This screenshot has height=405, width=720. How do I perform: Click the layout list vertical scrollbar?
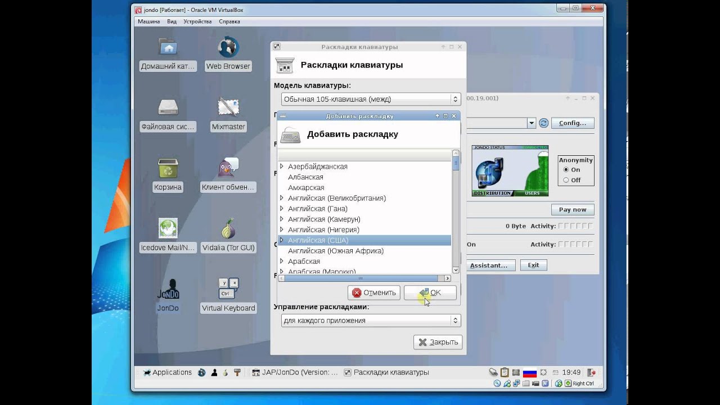pos(456,211)
